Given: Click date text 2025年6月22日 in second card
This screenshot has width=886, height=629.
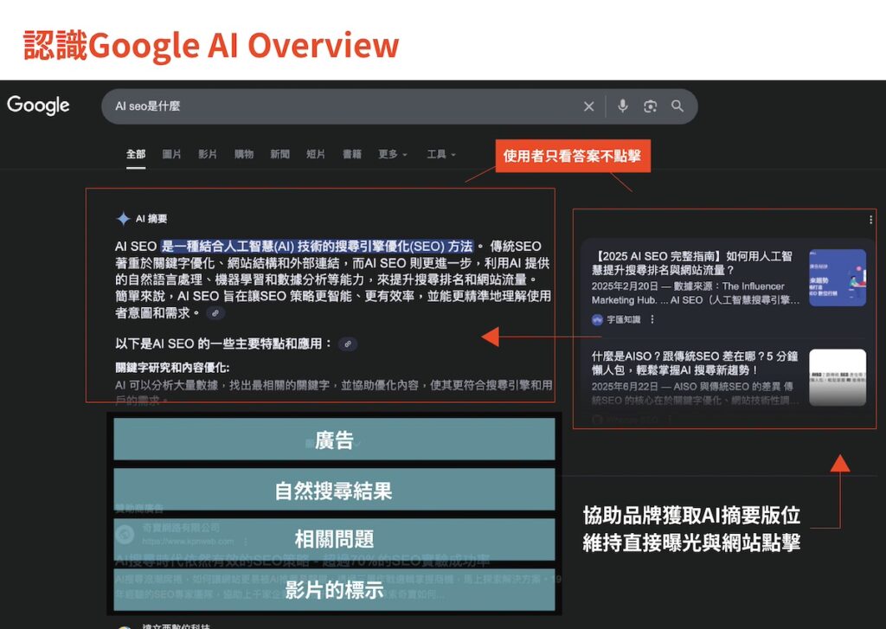Looking at the screenshot, I should coord(625,387).
